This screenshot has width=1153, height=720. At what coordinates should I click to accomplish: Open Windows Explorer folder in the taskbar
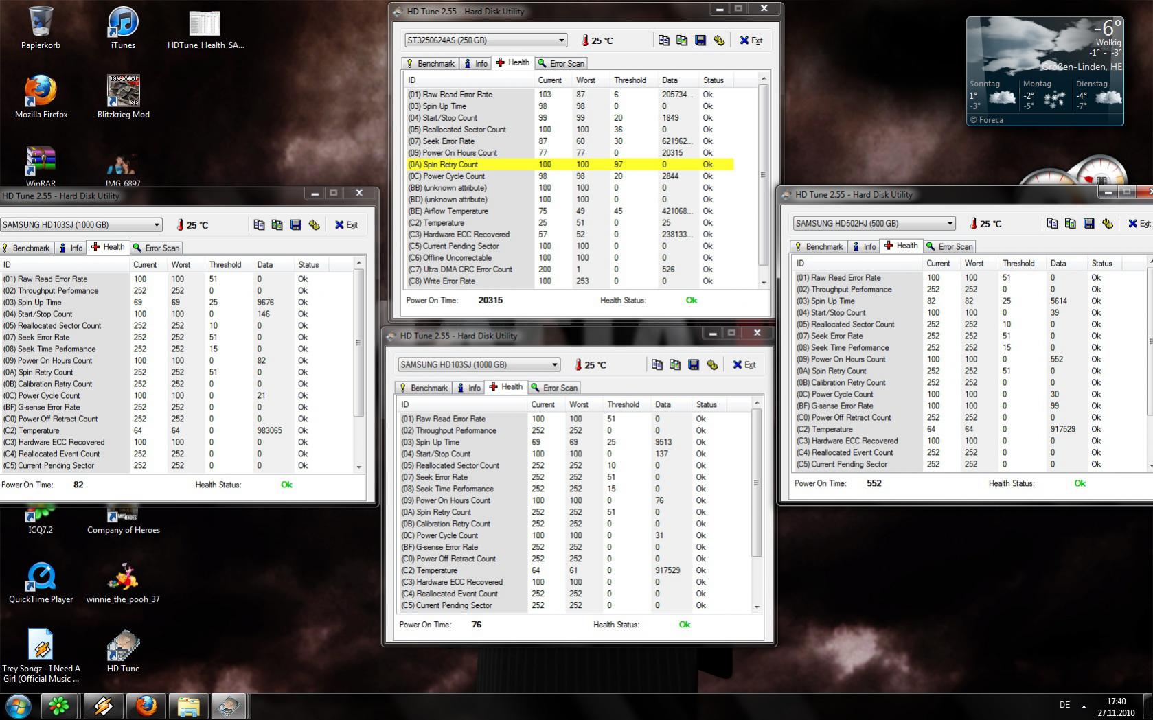(188, 706)
